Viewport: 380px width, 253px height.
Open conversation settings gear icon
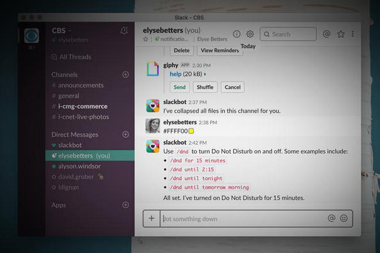coord(250,34)
